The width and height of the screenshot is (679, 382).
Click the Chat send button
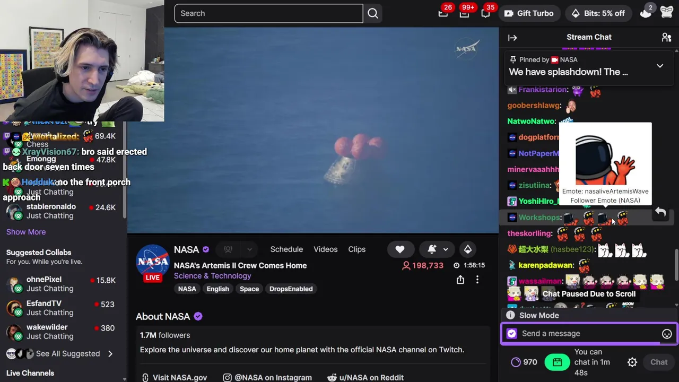659,362
